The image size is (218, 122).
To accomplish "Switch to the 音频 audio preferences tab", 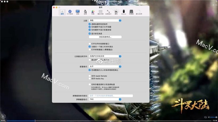I will [x=85, y=12].
